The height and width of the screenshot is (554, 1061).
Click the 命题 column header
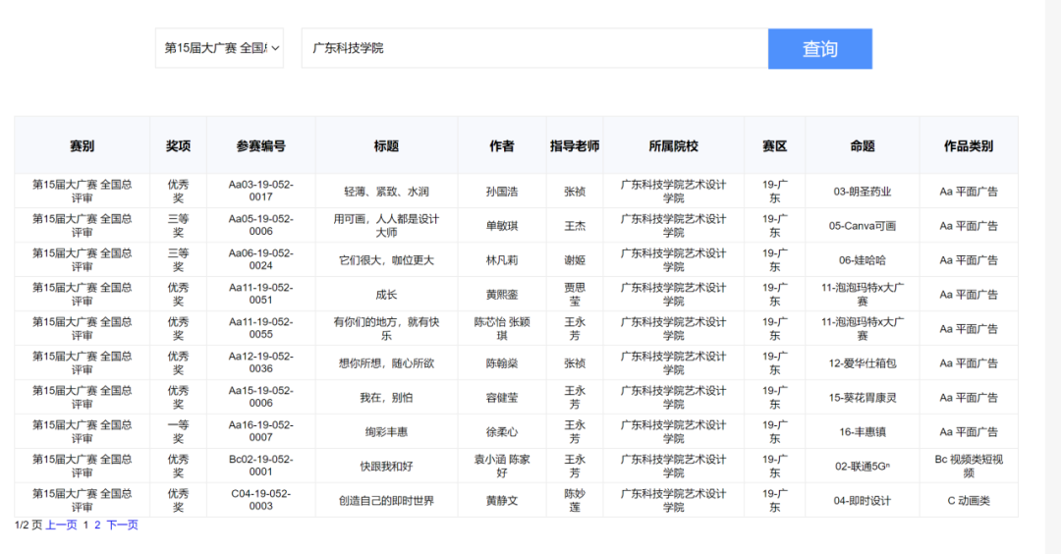[863, 145]
